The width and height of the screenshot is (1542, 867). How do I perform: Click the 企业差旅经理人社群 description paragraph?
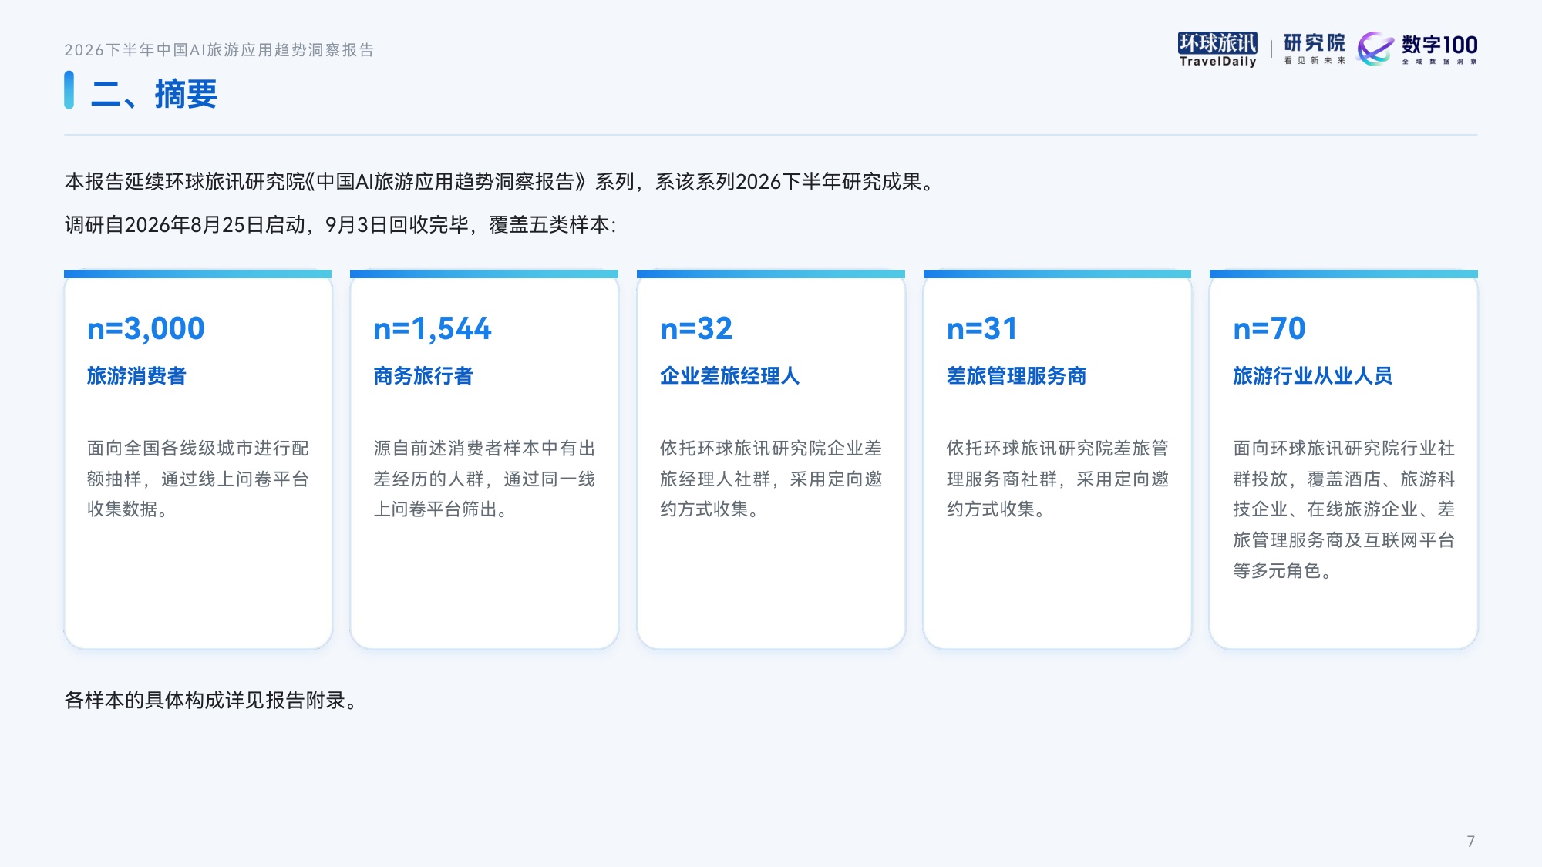771,479
